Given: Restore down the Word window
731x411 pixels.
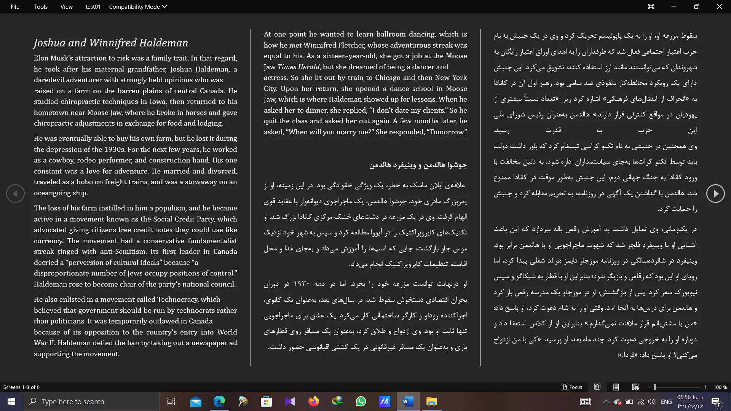Looking at the screenshot, I should point(696,6).
